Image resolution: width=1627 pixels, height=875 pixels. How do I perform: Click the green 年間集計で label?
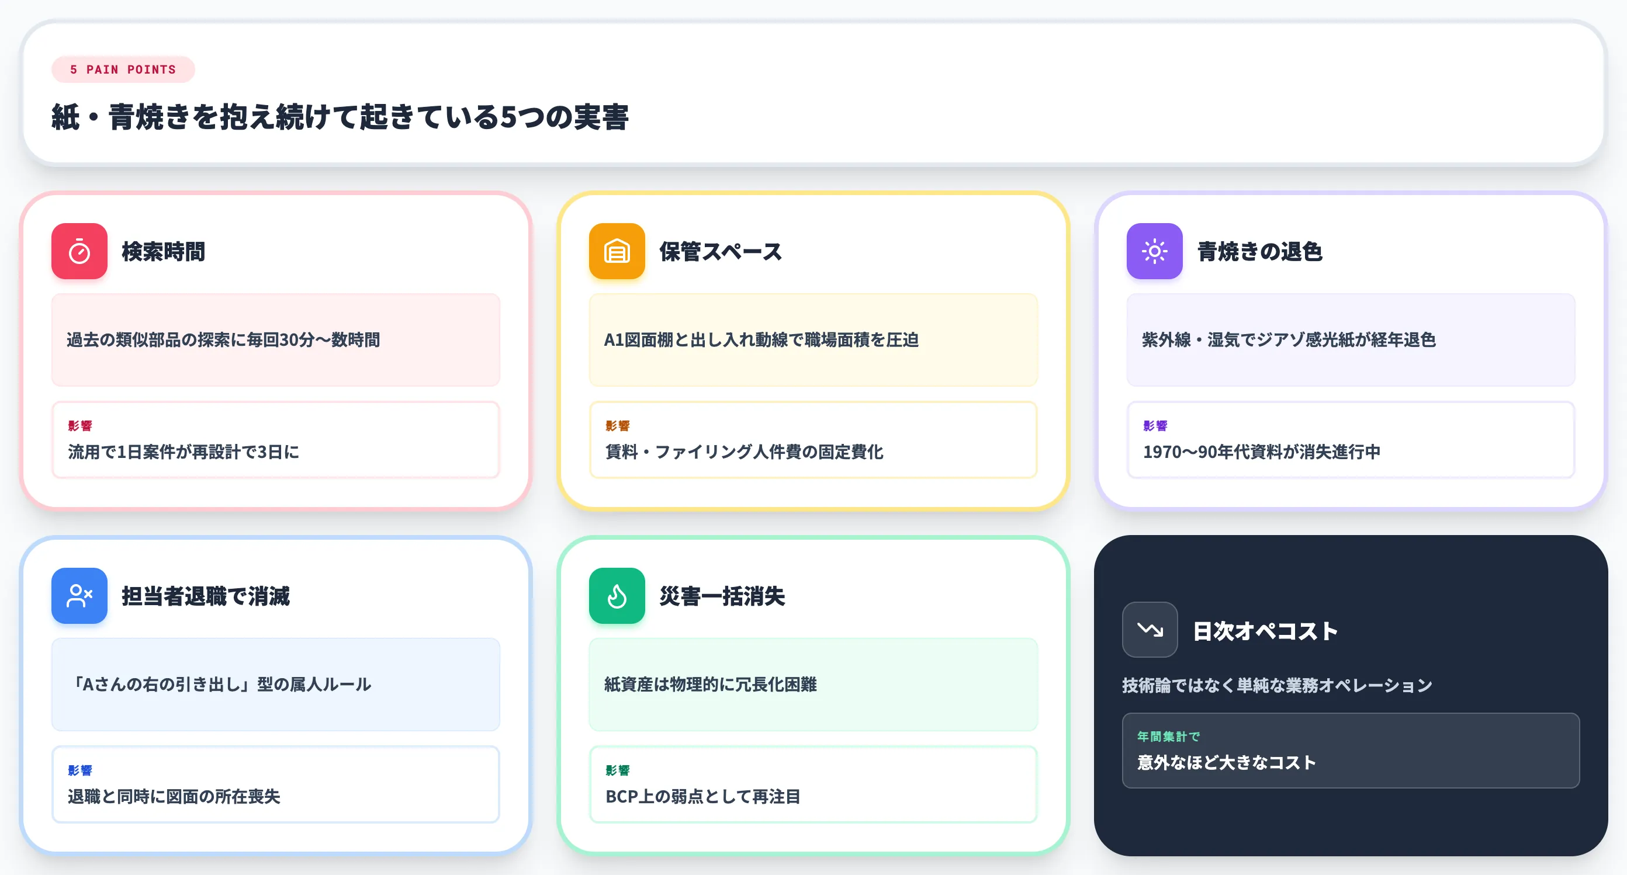click(x=1168, y=736)
